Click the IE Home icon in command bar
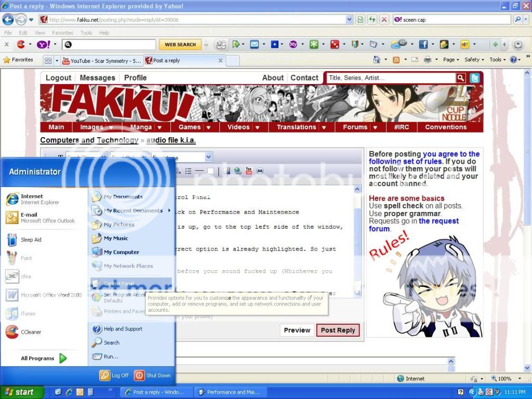 click(377, 60)
